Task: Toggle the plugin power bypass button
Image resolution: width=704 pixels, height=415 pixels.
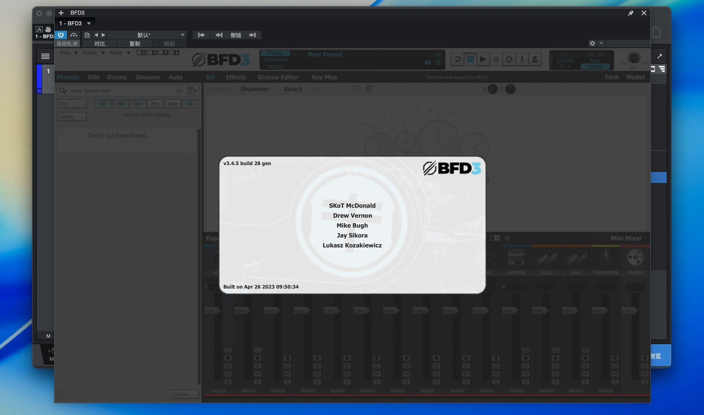Action: tap(61, 35)
